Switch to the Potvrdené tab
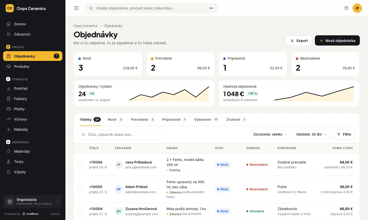The width and height of the screenshot is (368, 220). pyautogui.click(x=143, y=119)
